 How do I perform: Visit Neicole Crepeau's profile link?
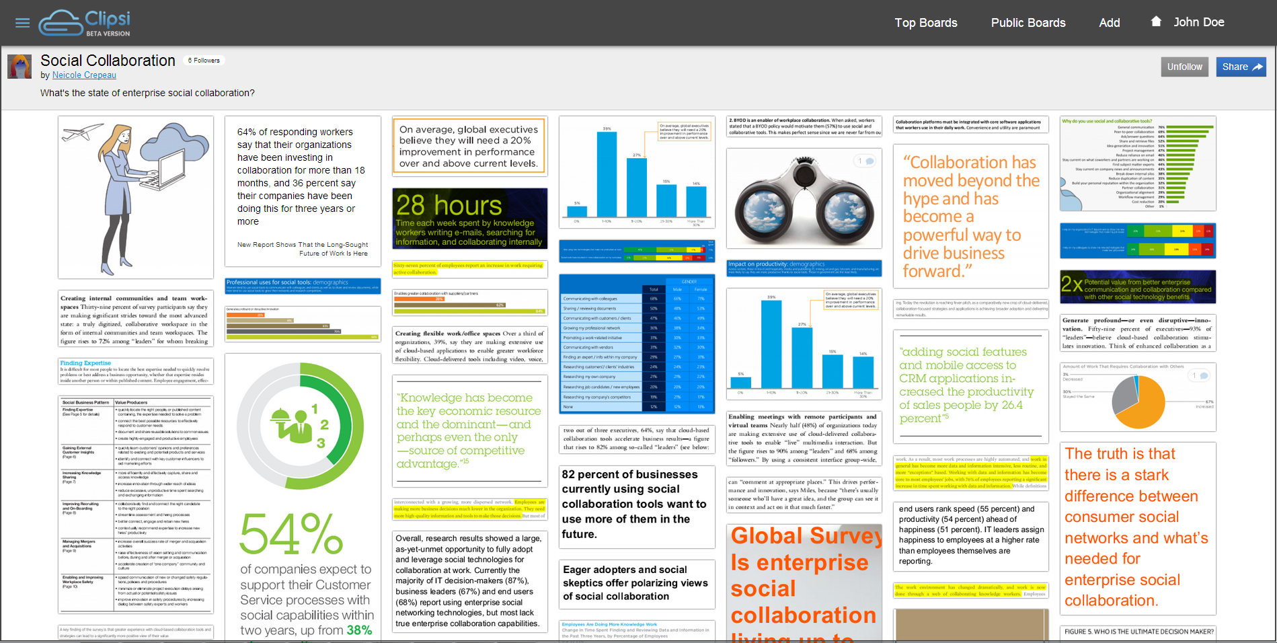pyautogui.click(x=84, y=75)
